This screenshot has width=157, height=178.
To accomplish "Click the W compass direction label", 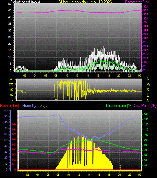I will coord(148,84).
